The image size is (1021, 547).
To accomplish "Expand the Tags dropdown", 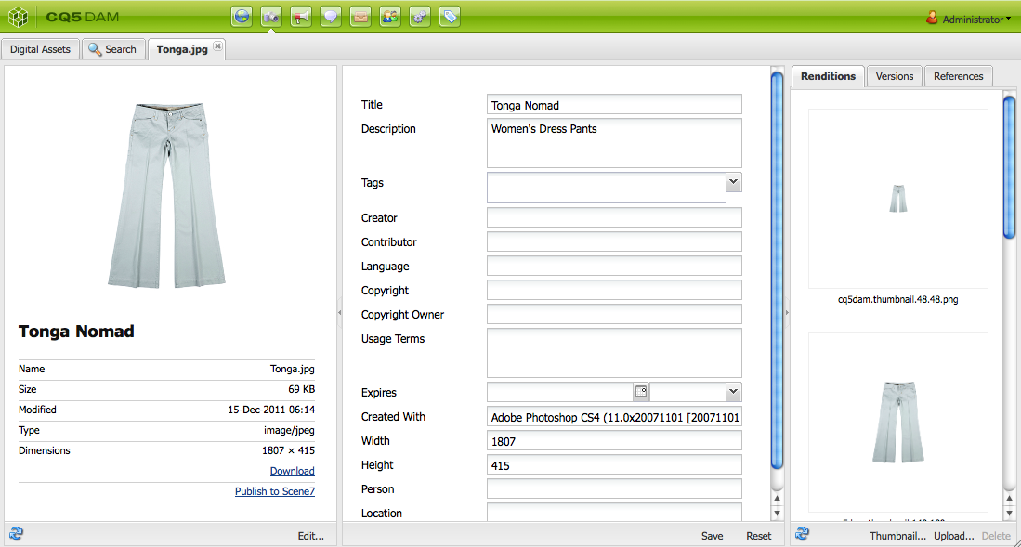I will pyautogui.click(x=733, y=181).
